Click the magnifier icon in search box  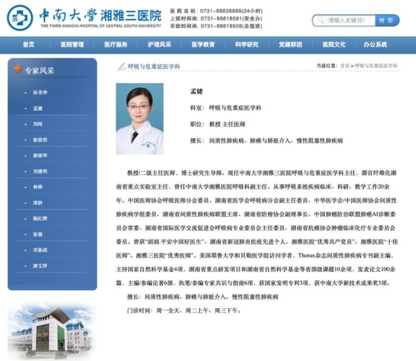[x=320, y=21]
